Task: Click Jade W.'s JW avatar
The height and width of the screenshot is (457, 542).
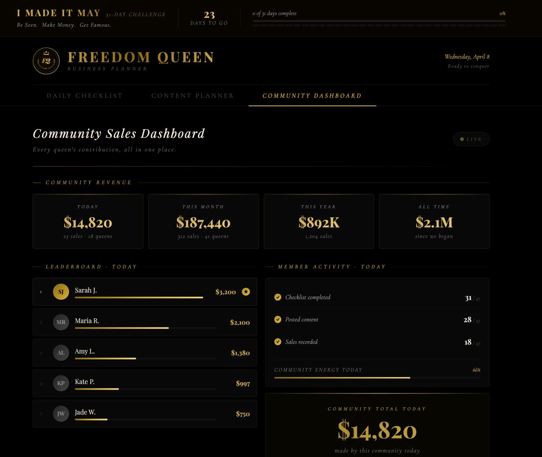Action: [x=61, y=414]
